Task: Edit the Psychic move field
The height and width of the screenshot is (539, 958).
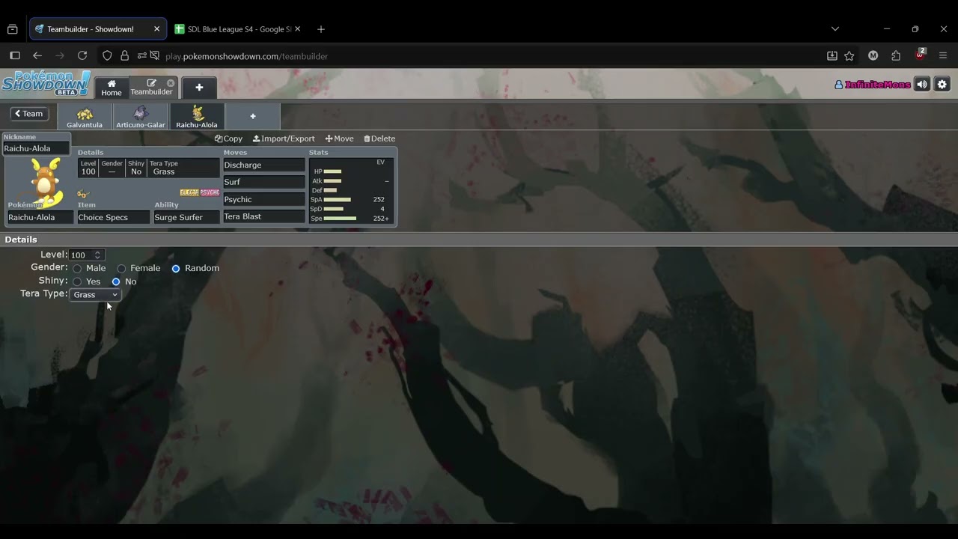Action: click(x=264, y=199)
